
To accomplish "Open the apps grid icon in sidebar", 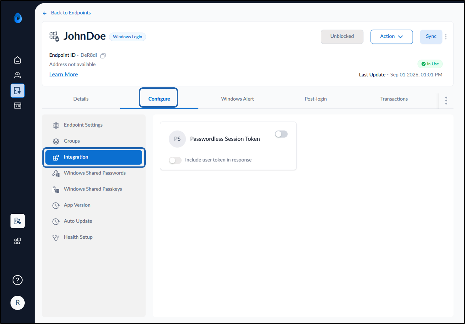I will [17, 241].
